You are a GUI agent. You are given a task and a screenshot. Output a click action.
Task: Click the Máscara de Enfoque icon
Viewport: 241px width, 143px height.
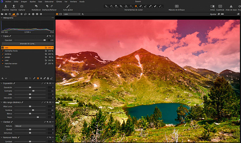coord(177,6)
